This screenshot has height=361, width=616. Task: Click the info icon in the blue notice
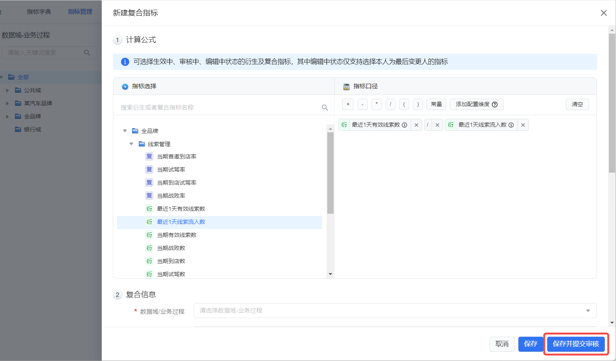tap(125, 62)
